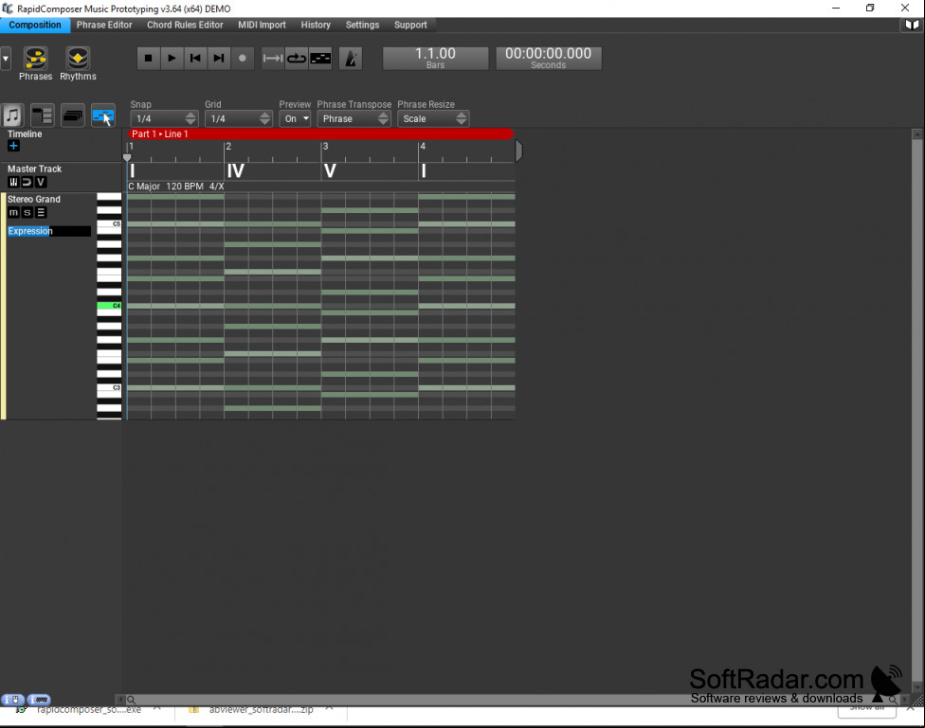This screenshot has width=925, height=728.
Task: Click the zoom magnifier at scrollbar left
Action: [x=131, y=700]
